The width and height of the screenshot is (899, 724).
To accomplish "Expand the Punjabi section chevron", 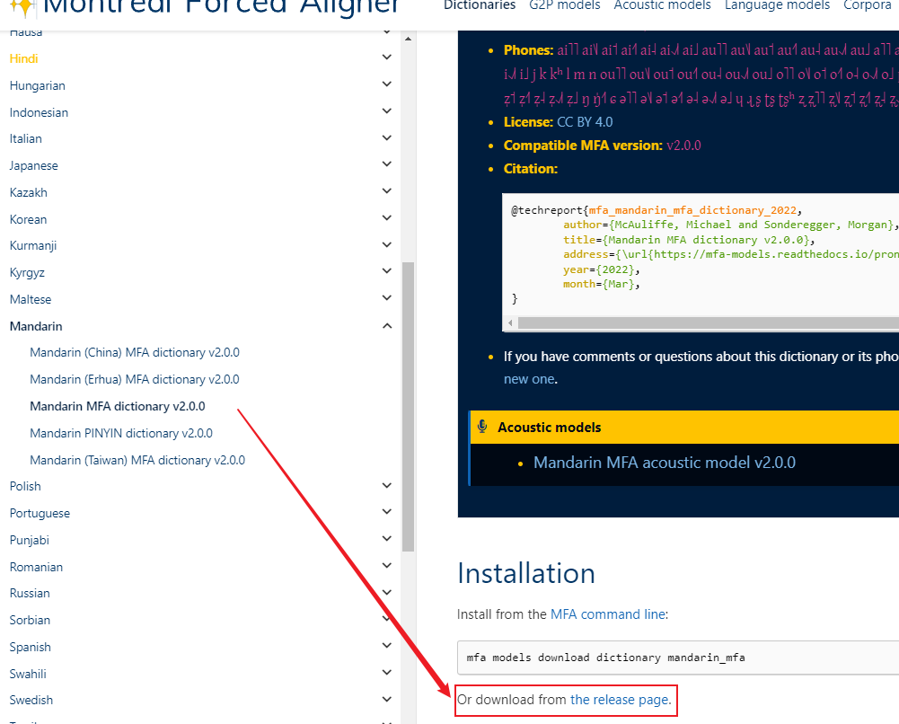I will [387, 539].
